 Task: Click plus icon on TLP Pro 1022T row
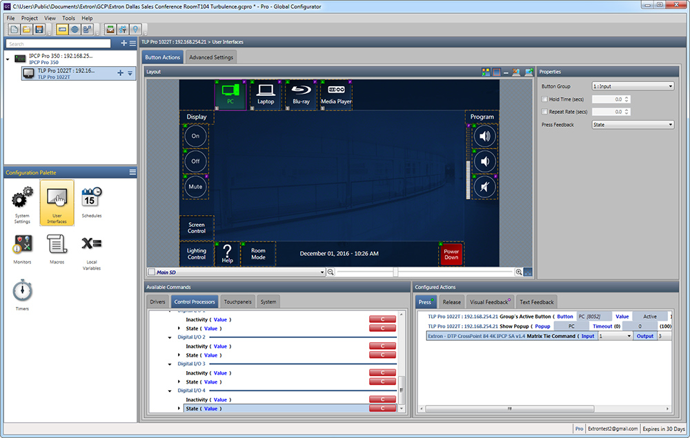tap(120, 73)
